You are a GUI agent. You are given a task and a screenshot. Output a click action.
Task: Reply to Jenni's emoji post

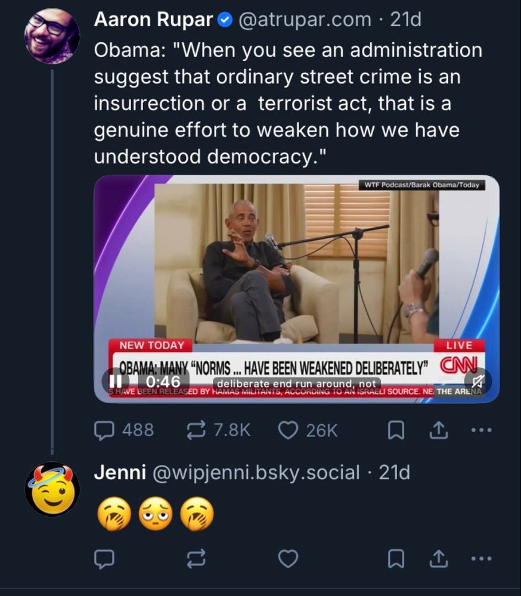point(105,558)
